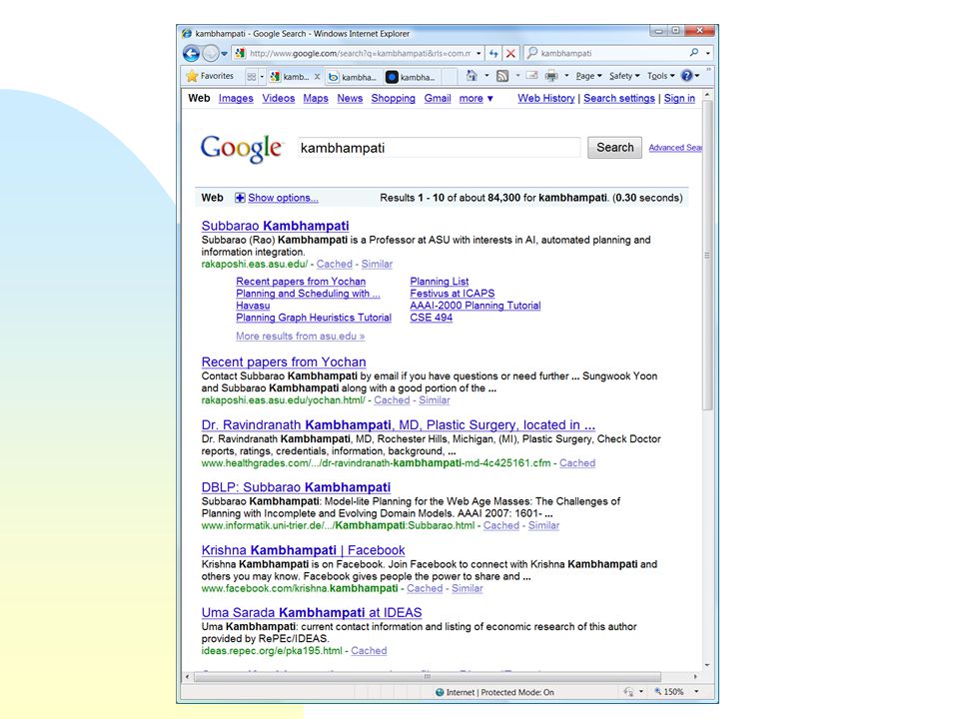Open the Page menu
Viewport: 959px width, 719px height.
(x=588, y=76)
